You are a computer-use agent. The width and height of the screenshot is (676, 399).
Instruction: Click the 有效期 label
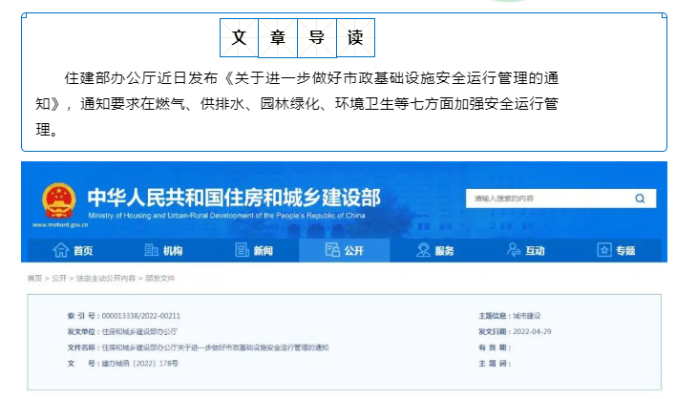click(494, 347)
